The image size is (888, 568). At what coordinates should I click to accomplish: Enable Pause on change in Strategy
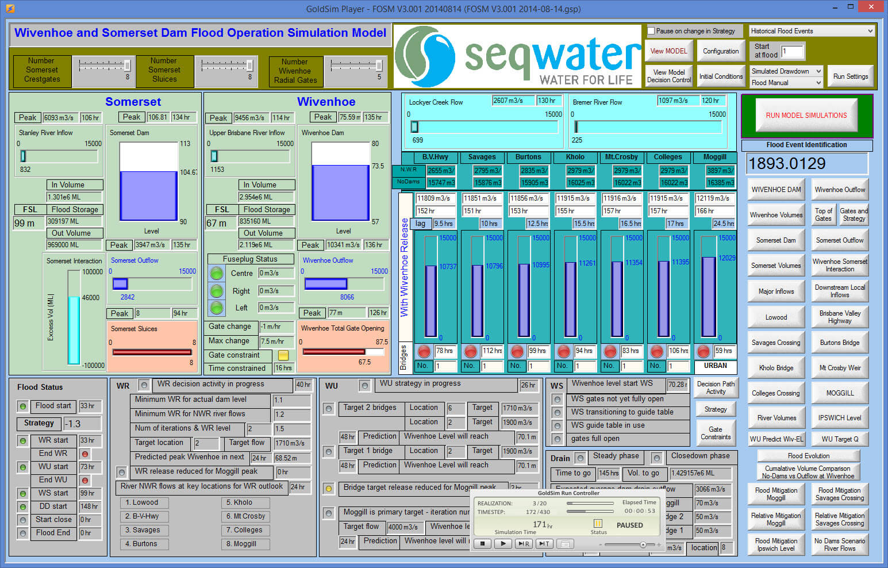point(651,31)
